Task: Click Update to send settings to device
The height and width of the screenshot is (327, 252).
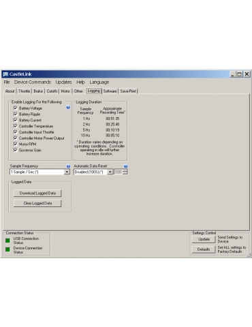Action: [204, 239]
